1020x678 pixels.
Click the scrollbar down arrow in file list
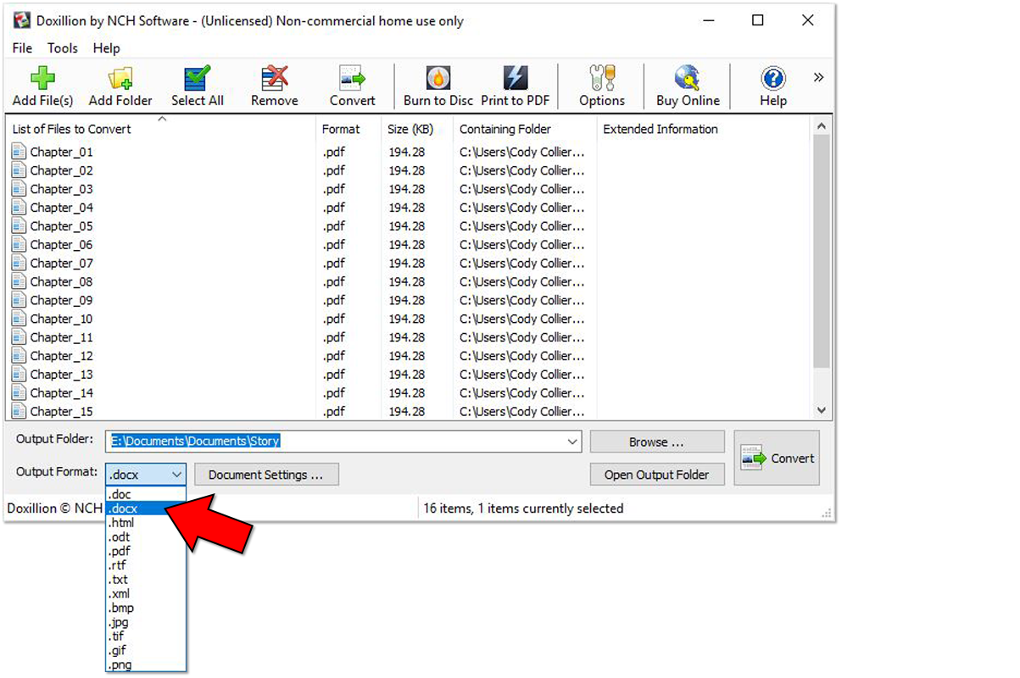coord(821,409)
